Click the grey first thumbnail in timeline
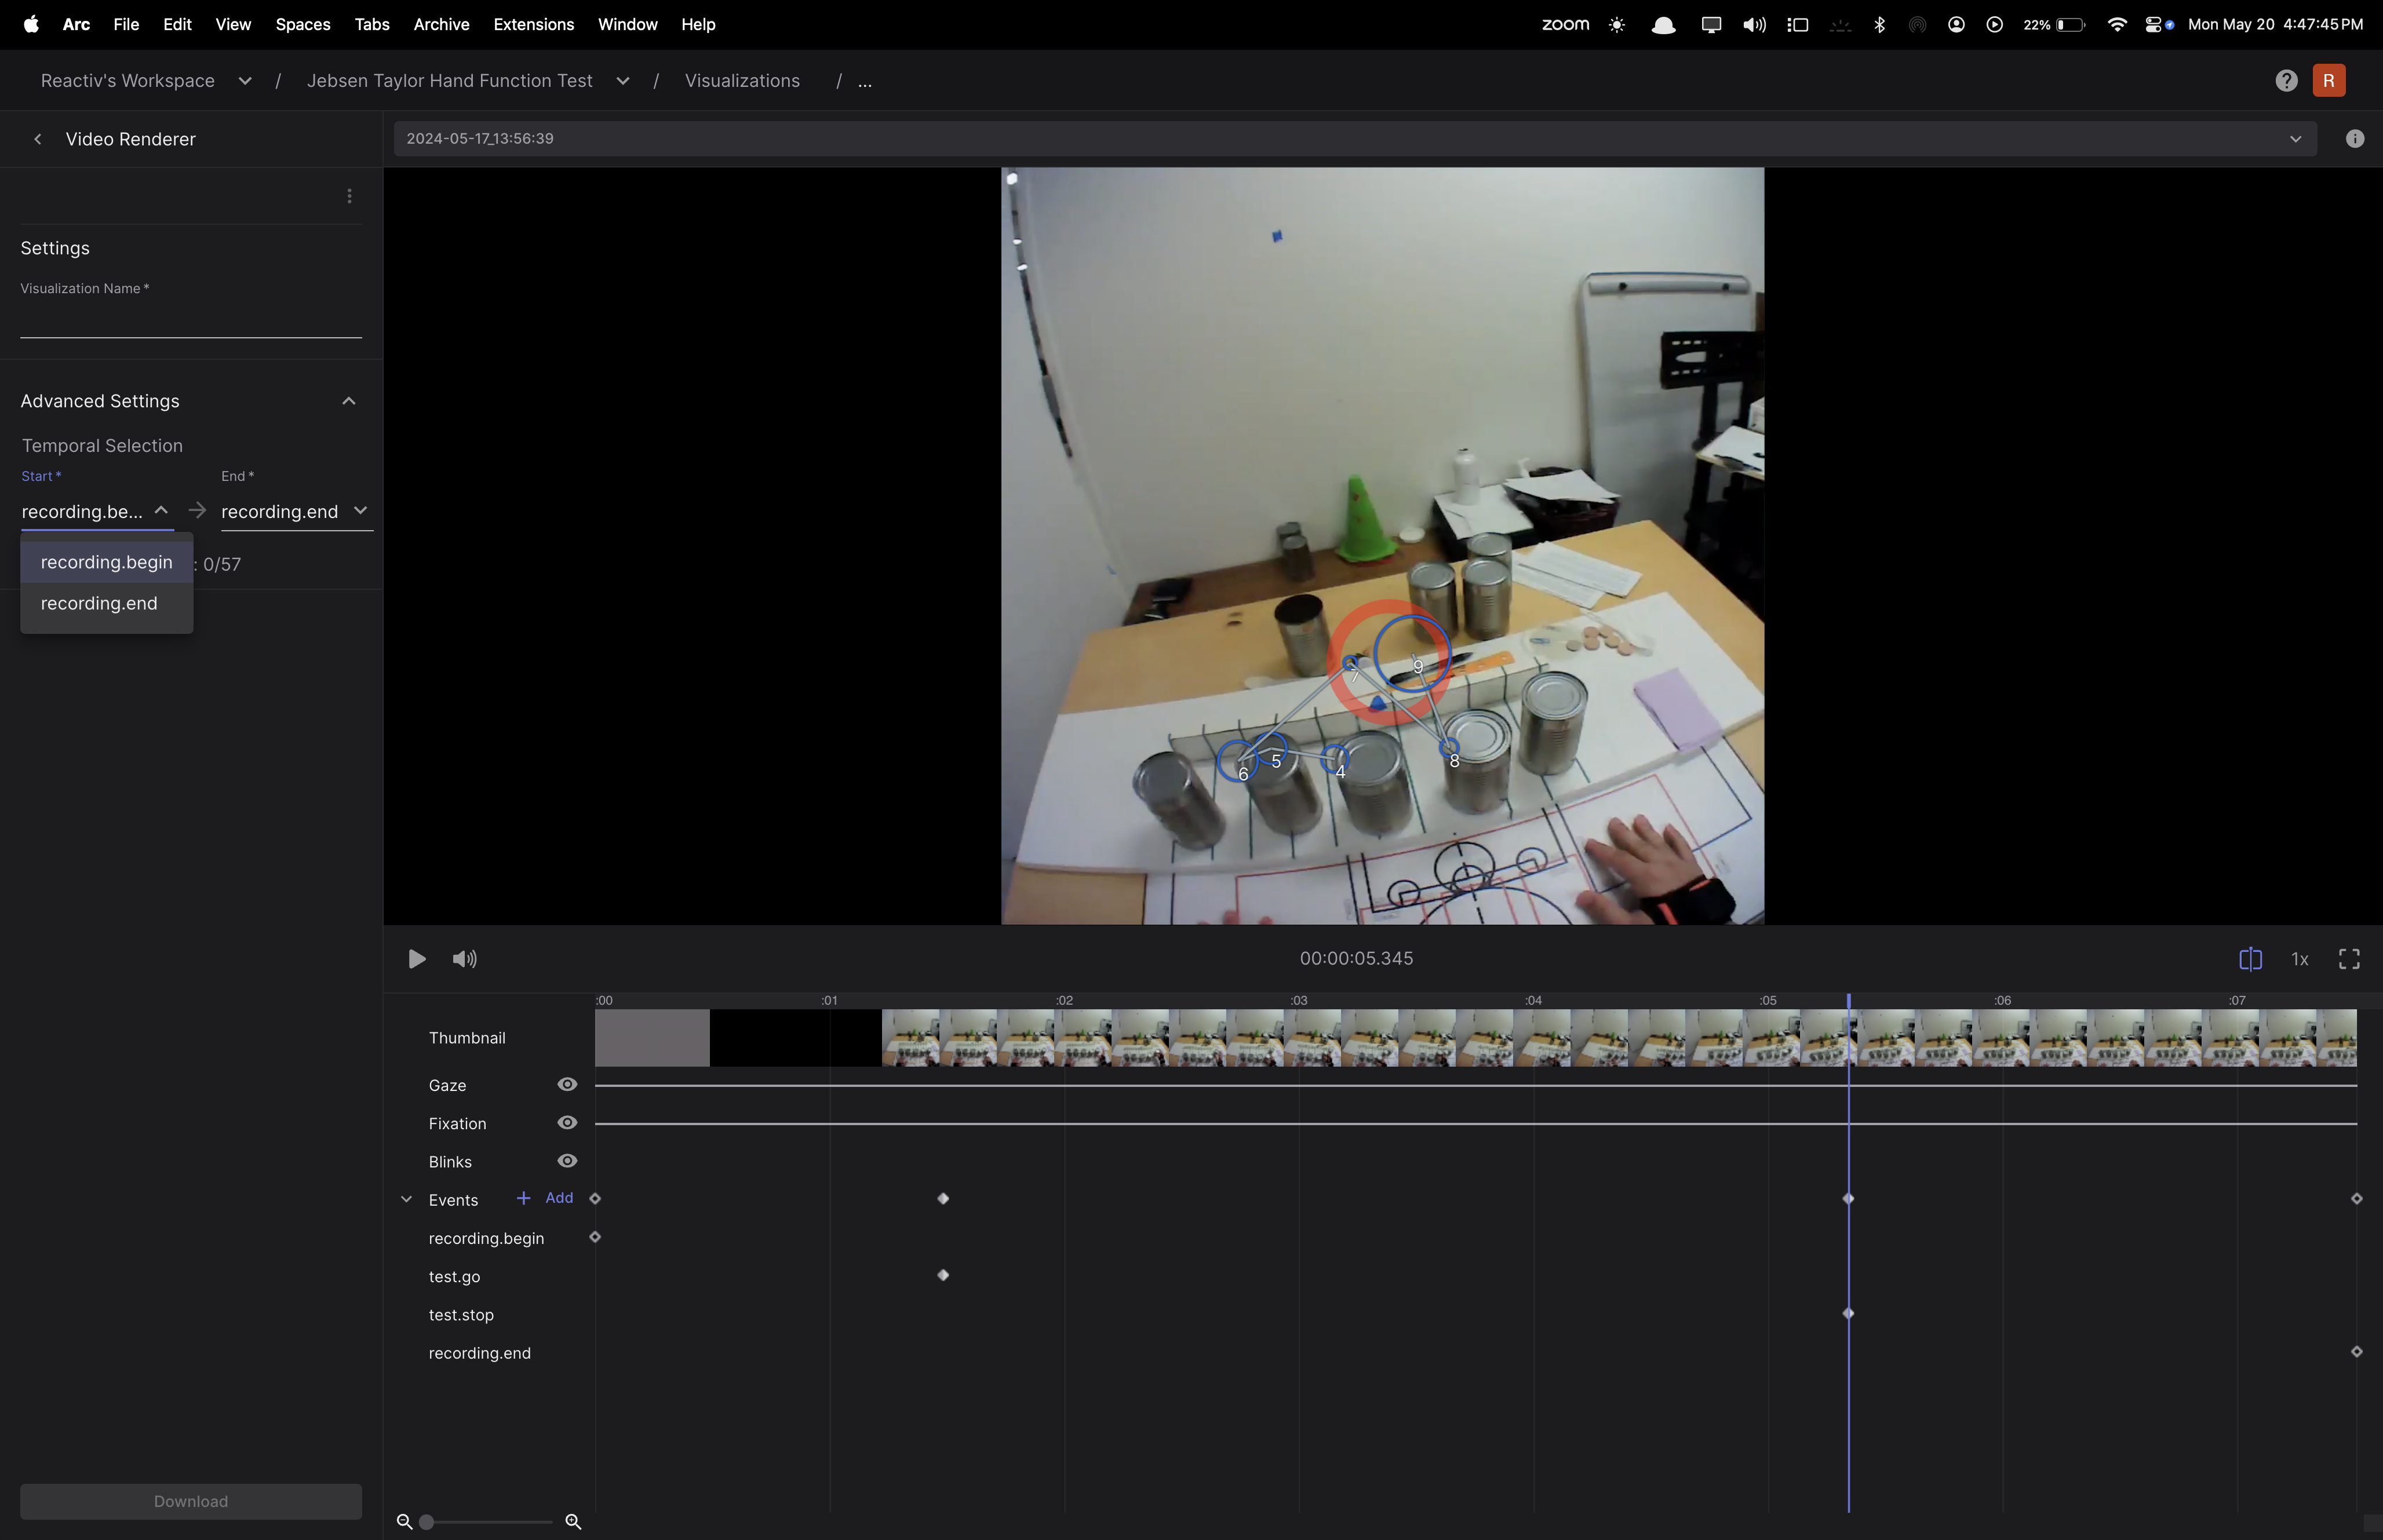 (x=652, y=1037)
